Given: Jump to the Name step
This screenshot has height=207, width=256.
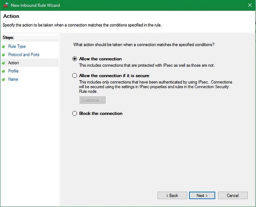Looking at the screenshot, I should click(13, 79).
